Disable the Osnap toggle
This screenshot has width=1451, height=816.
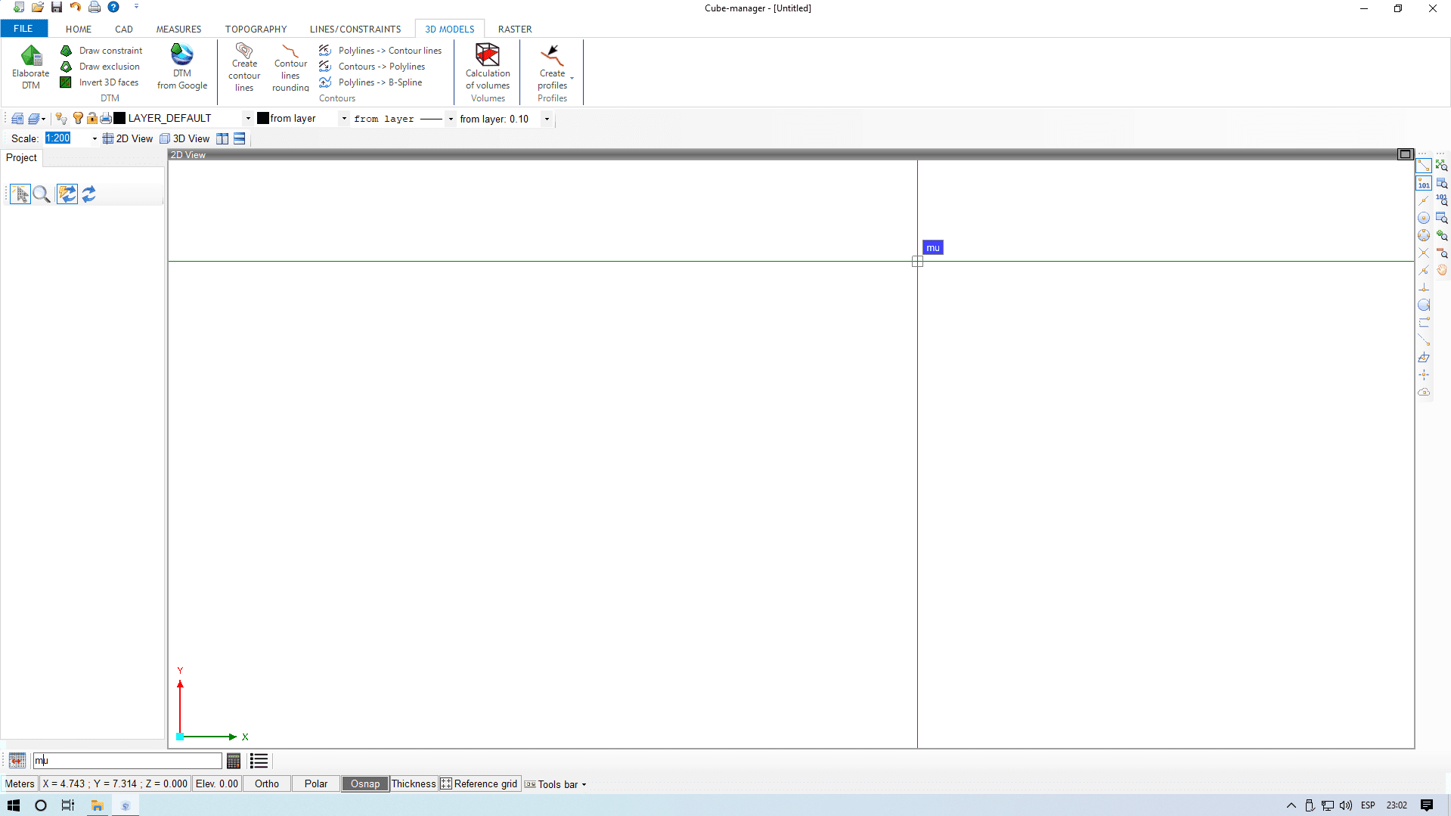[364, 783]
